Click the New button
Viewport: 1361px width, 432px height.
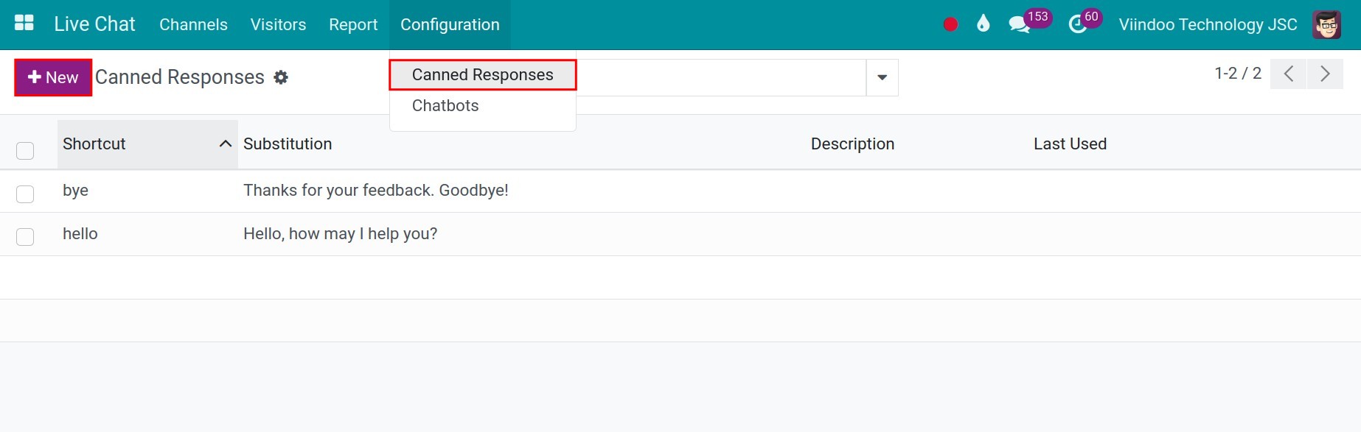tap(53, 77)
